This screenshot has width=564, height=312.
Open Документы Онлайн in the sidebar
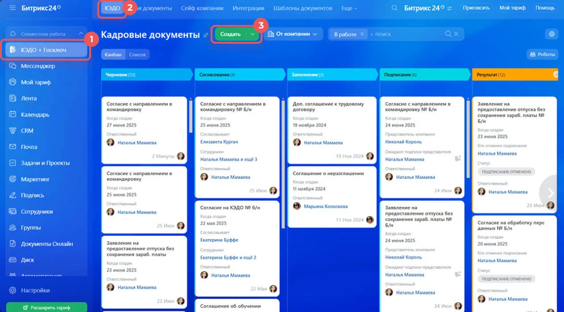click(47, 244)
